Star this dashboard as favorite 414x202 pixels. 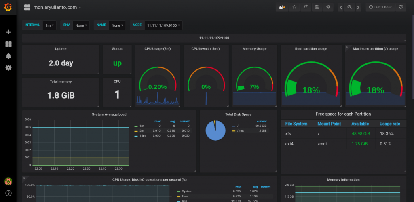[294, 7]
